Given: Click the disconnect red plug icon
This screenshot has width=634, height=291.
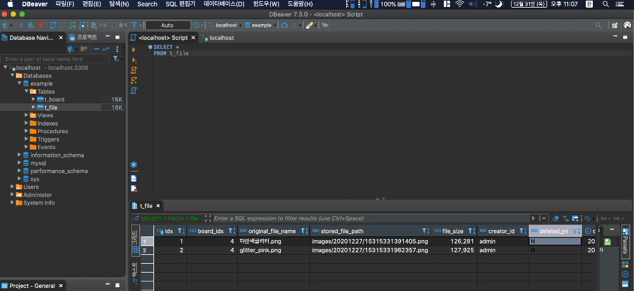Looking at the screenshot, I should [41, 25].
